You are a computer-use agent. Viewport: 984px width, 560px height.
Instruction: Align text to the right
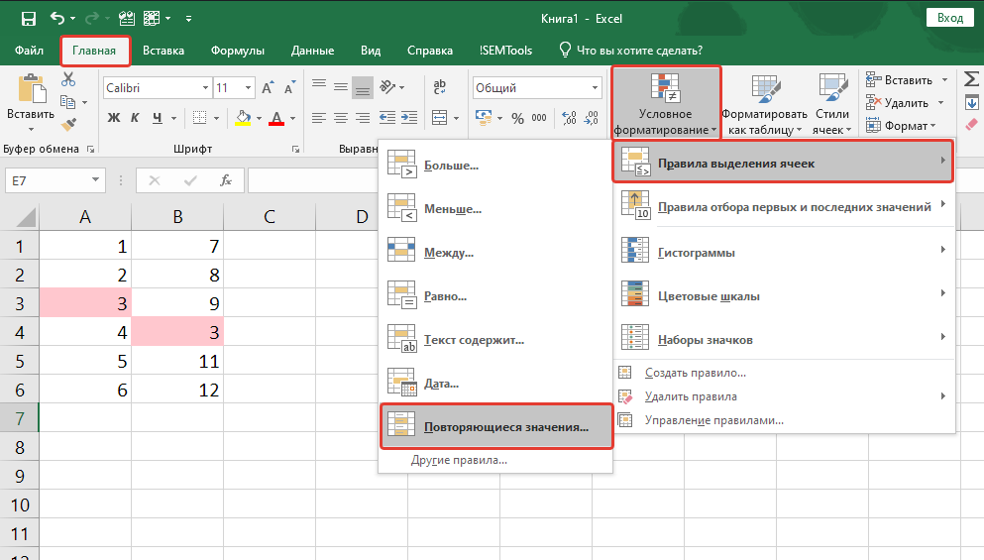pos(363,117)
